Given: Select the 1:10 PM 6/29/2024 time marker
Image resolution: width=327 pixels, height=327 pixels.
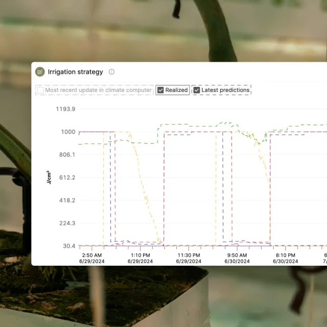Looking at the screenshot, I should tap(140, 258).
